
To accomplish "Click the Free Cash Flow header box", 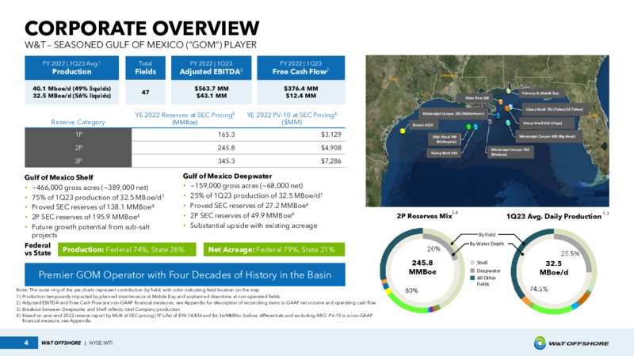I will click(301, 68).
